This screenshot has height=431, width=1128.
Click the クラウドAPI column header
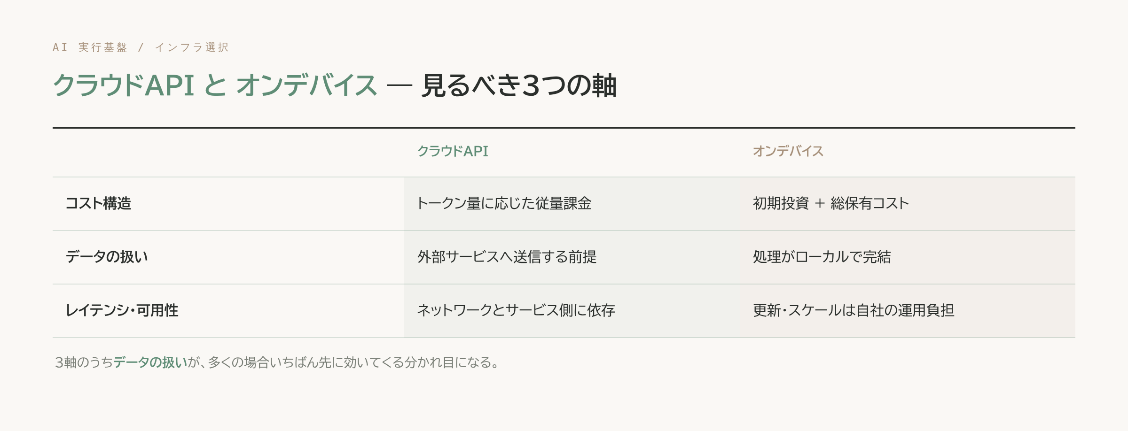(x=453, y=151)
